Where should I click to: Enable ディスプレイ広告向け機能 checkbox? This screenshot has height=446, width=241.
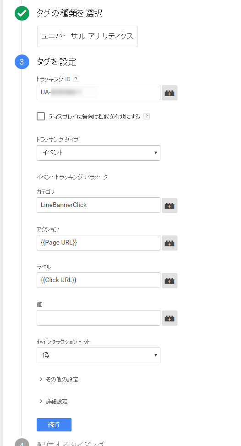pos(41,116)
